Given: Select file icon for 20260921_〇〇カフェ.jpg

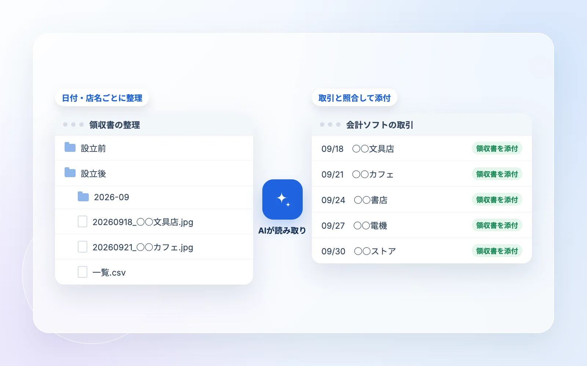Looking at the screenshot, I should (83, 247).
